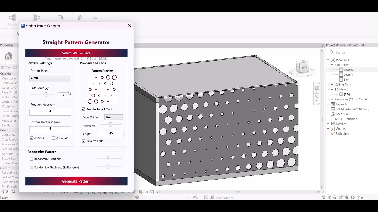Click the Straight Pattern Generator ribbon icon
The height and width of the screenshot is (212, 378).
pyautogui.click(x=12, y=18)
